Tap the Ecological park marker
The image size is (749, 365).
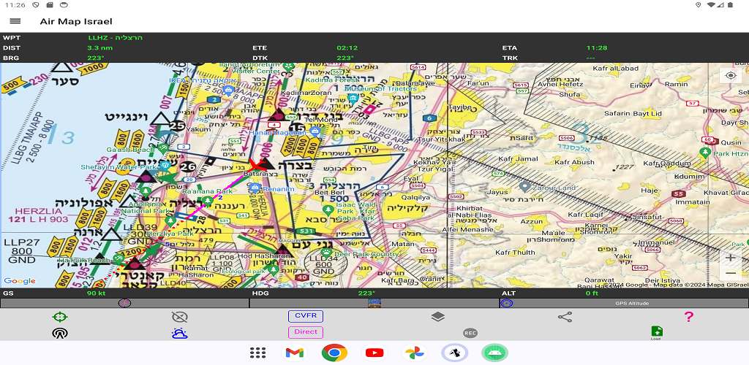[x=274, y=269]
